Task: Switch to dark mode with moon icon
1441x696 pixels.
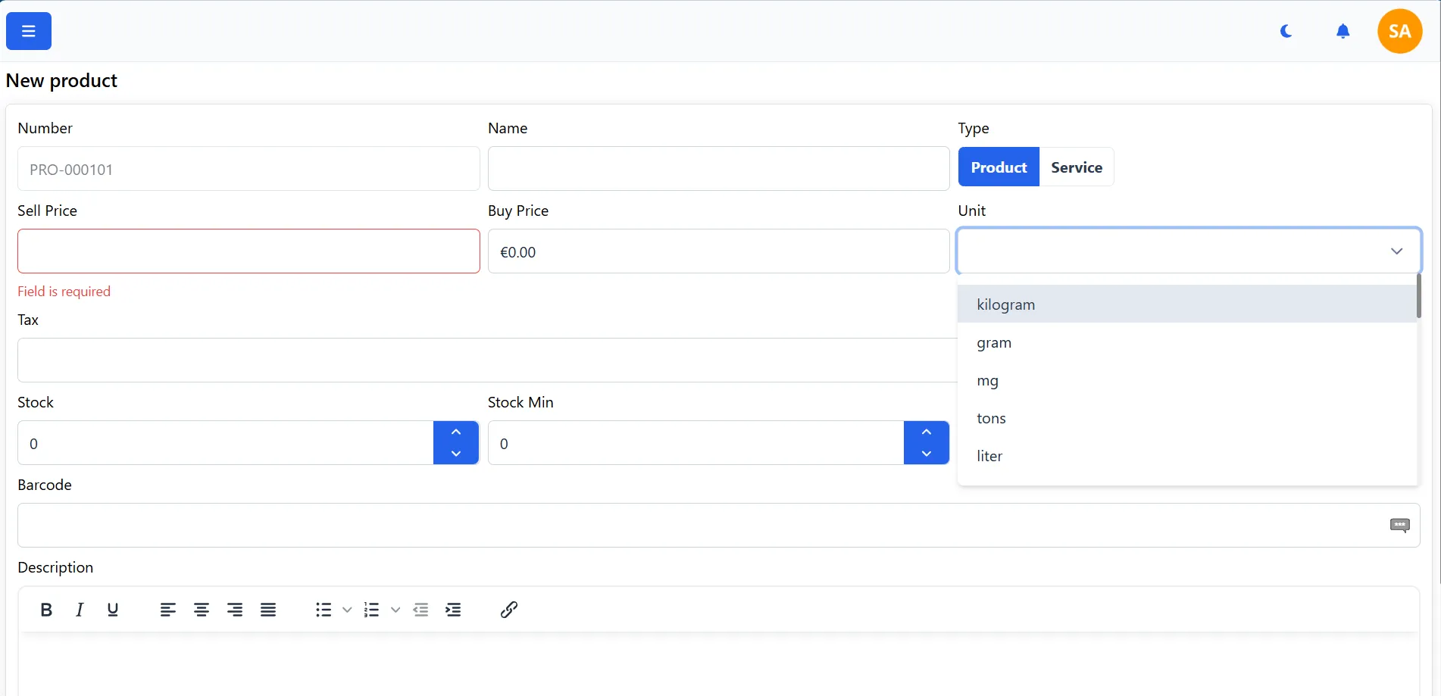Action: point(1286,31)
